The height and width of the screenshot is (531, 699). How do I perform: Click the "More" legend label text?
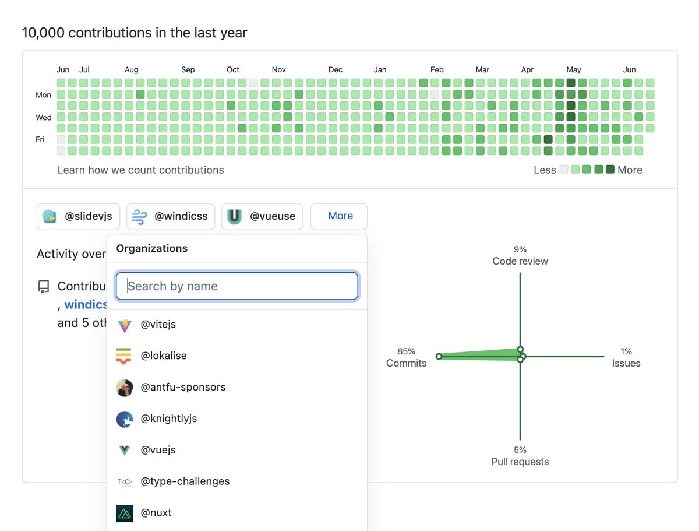(630, 170)
